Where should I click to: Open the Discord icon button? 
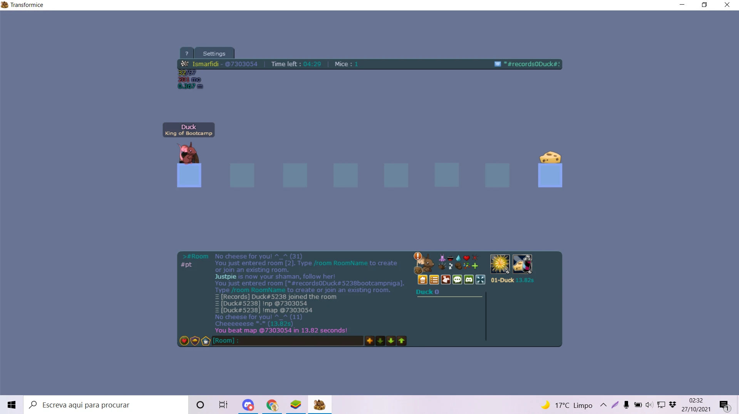point(469,280)
